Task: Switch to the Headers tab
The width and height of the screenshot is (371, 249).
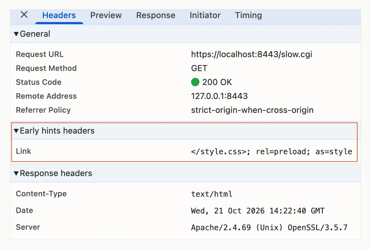Action: [x=59, y=15]
